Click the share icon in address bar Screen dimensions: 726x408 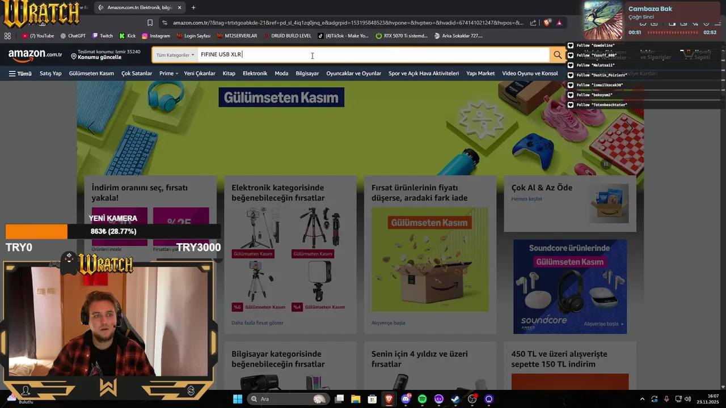tap(533, 23)
